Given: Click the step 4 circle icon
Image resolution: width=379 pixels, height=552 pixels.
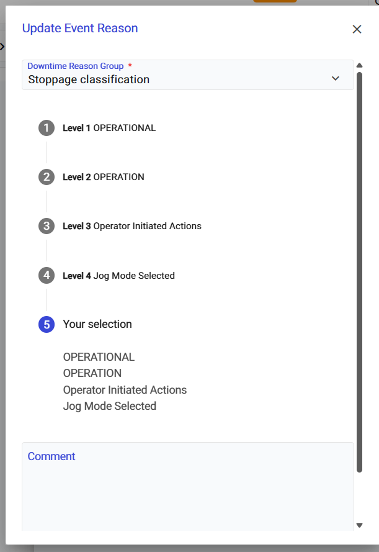Looking at the screenshot, I should click(x=47, y=275).
